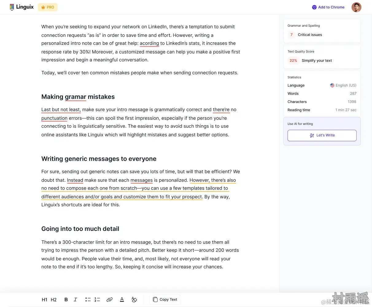Toggle italic formatting
This screenshot has width=372, height=307.
(x=76, y=300)
